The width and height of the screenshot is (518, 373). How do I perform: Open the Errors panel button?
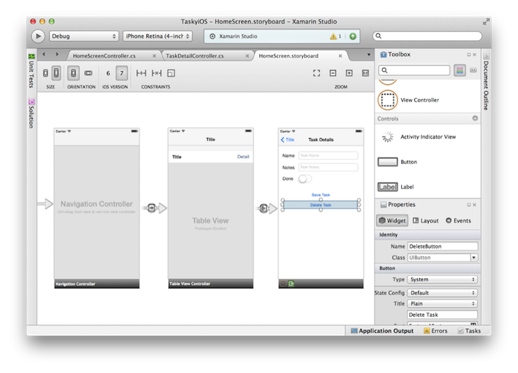tap(437, 331)
